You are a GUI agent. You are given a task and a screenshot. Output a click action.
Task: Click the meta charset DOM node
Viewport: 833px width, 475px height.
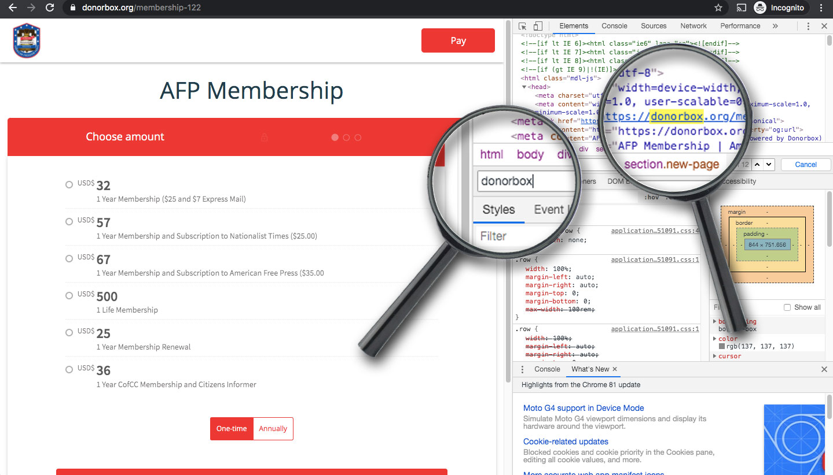click(567, 95)
